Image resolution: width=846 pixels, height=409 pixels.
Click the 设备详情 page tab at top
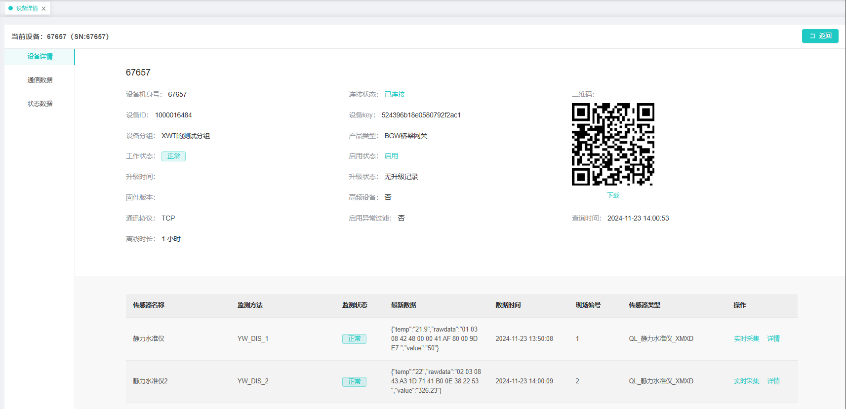pos(27,8)
